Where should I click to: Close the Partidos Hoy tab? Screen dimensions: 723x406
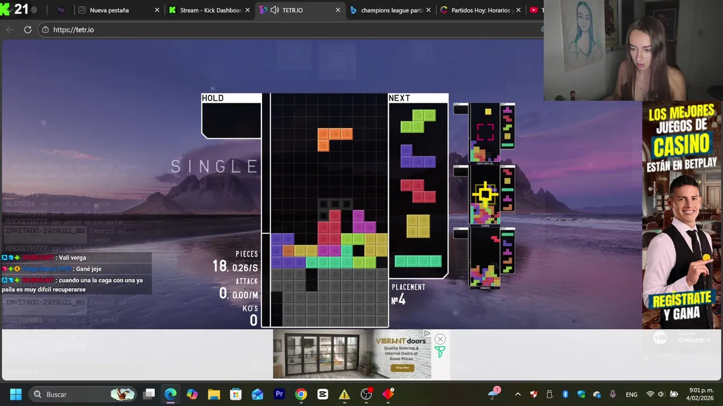tap(518, 10)
